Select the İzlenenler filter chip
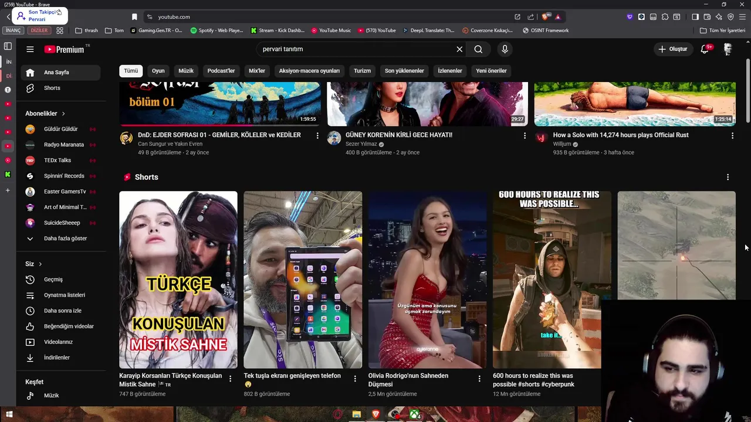 450,71
